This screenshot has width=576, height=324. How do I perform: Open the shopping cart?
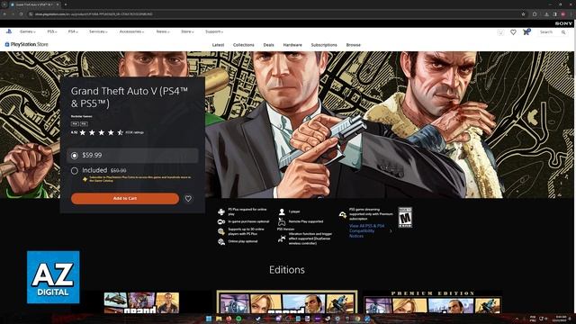pyautogui.click(x=526, y=32)
